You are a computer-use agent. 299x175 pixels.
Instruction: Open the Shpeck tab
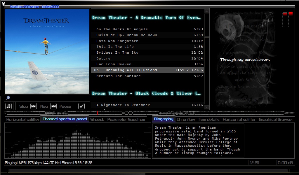97,120
